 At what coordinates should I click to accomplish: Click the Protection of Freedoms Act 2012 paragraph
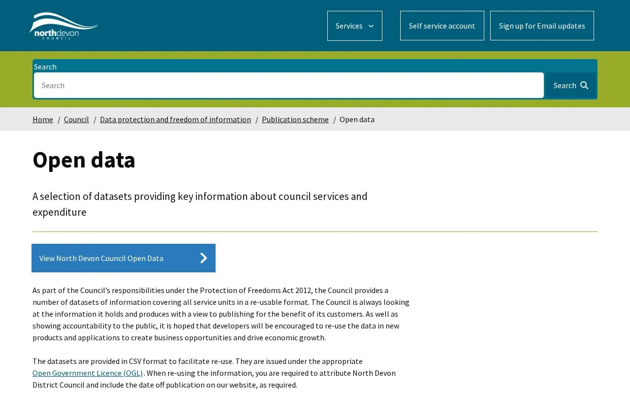(x=221, y=314)
